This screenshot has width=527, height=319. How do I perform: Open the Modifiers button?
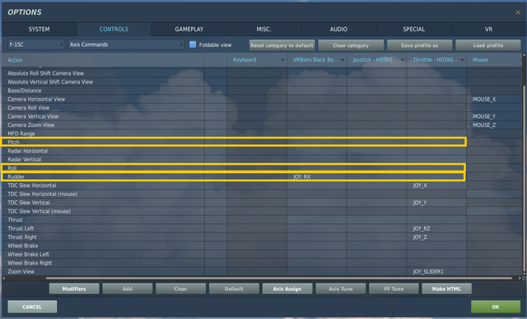(74, 289)
